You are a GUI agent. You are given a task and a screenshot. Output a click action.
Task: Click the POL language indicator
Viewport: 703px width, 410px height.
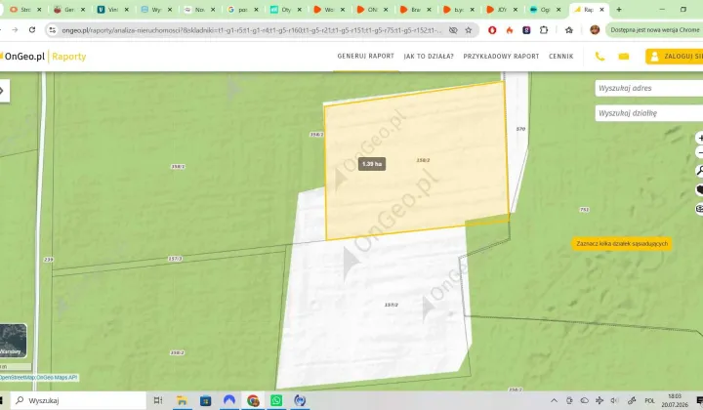[649, 400]
